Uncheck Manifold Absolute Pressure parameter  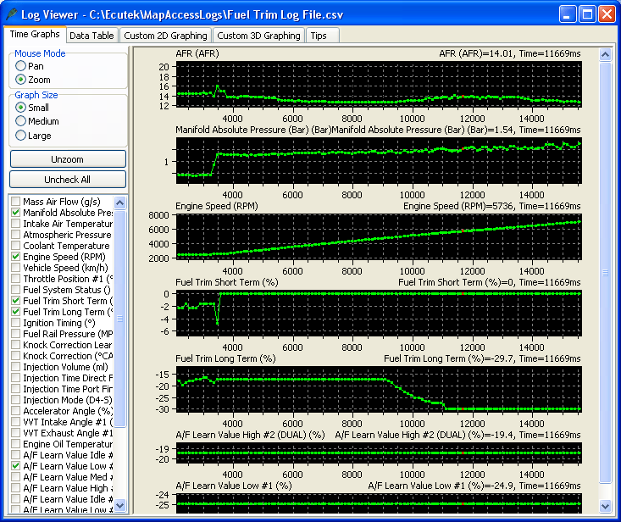click(16, 213)
